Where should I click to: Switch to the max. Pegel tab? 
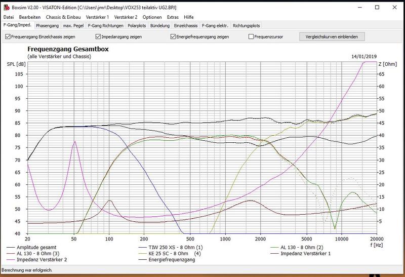coord(73,25)
